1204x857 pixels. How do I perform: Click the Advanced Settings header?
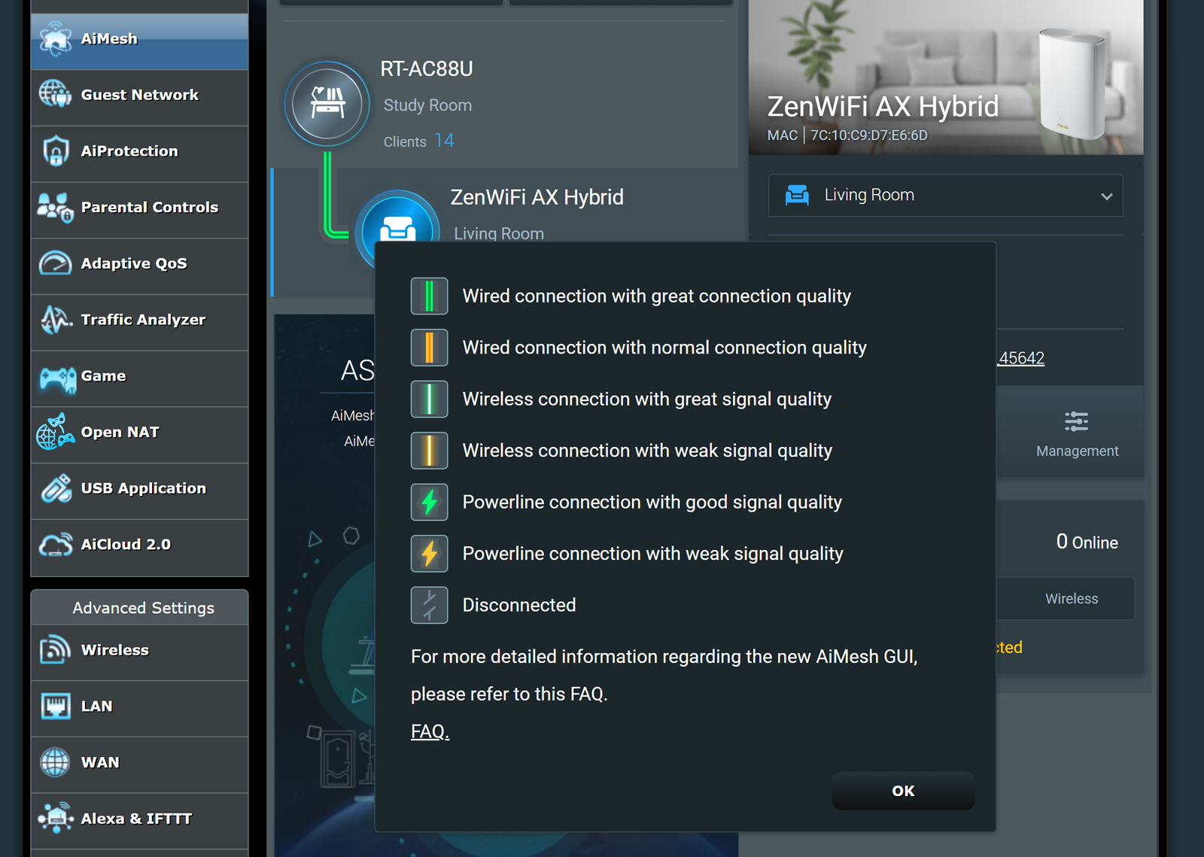[x=143, y=608]
